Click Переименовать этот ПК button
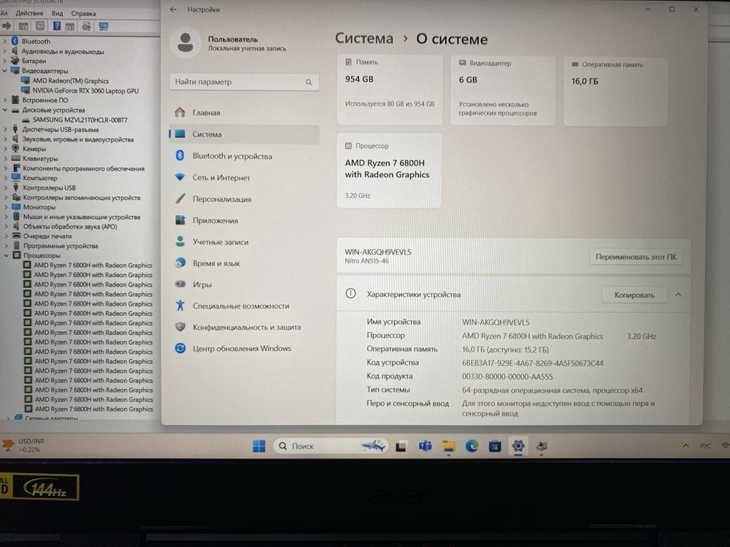Image resolution: width=730 pixels, height=547 pixels. click(636, 257)
